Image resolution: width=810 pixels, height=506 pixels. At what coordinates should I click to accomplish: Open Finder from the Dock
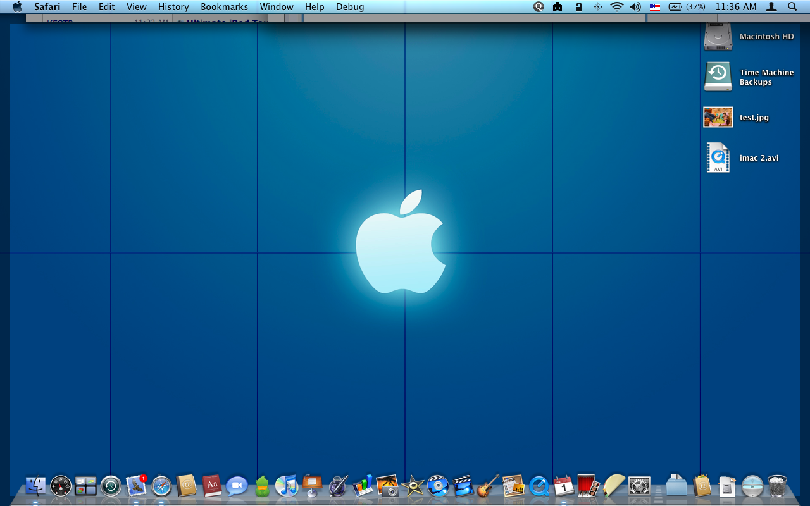[35, 486]
